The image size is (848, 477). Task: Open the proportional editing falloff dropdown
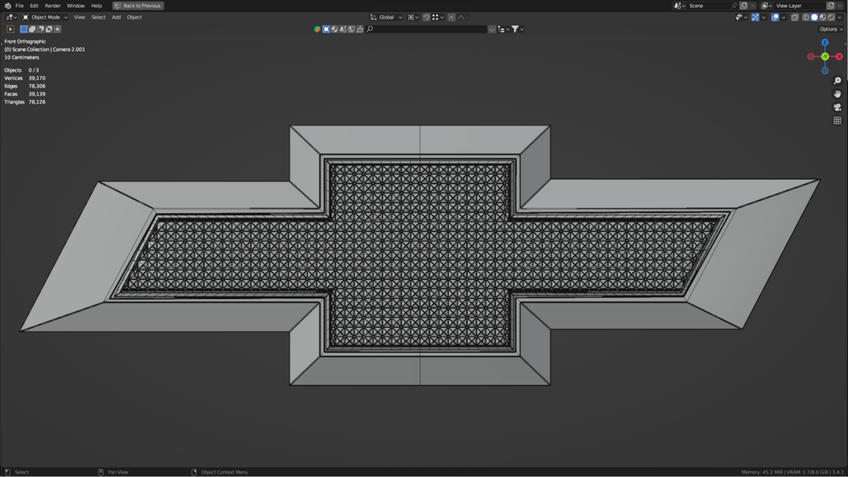point(462,18)
